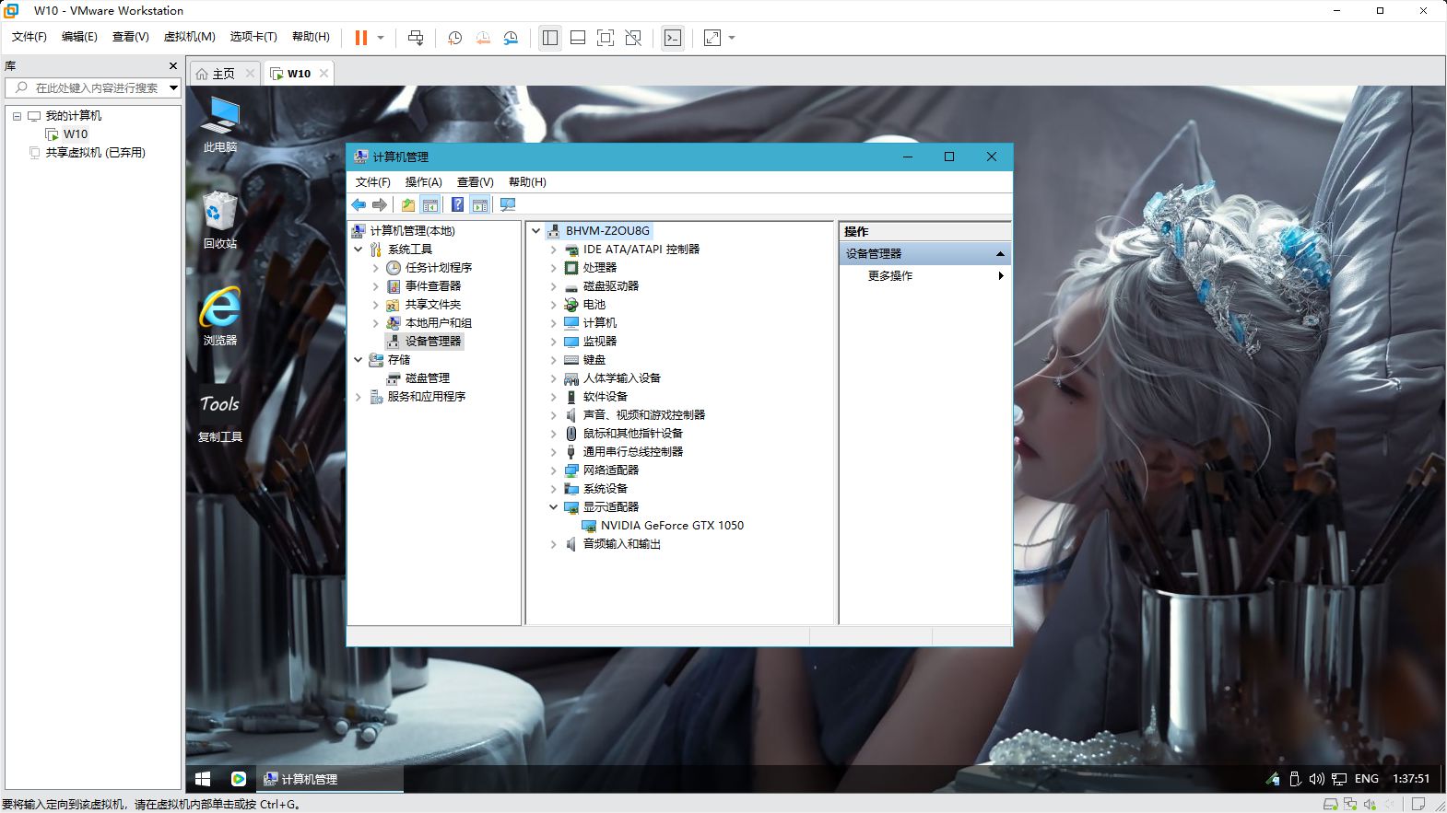Select 复制工具 Tools desktop icon
Image resolution: width=1447 pixels, height=813 pixels.
(x=220, y=412)
